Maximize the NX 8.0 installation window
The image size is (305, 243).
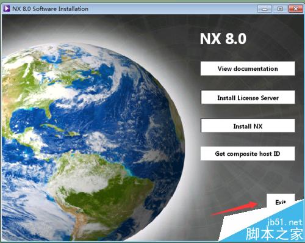pyautogui.click(x=280, y=9)
